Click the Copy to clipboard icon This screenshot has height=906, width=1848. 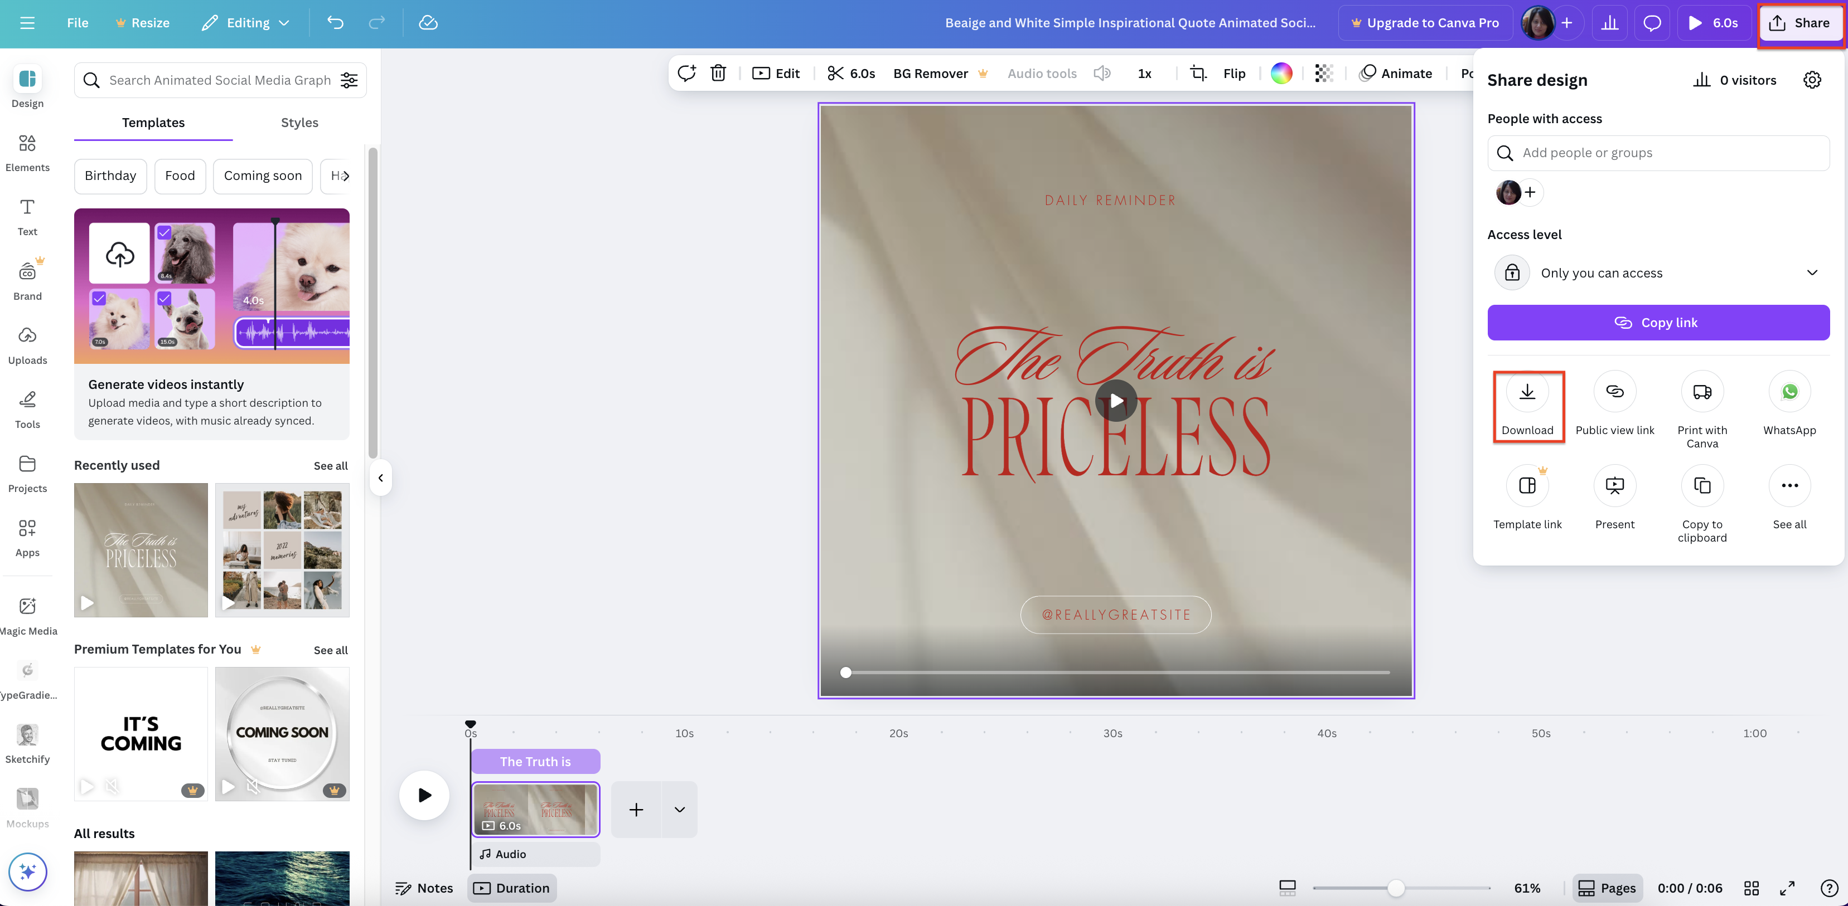(x=1702, y=486)
